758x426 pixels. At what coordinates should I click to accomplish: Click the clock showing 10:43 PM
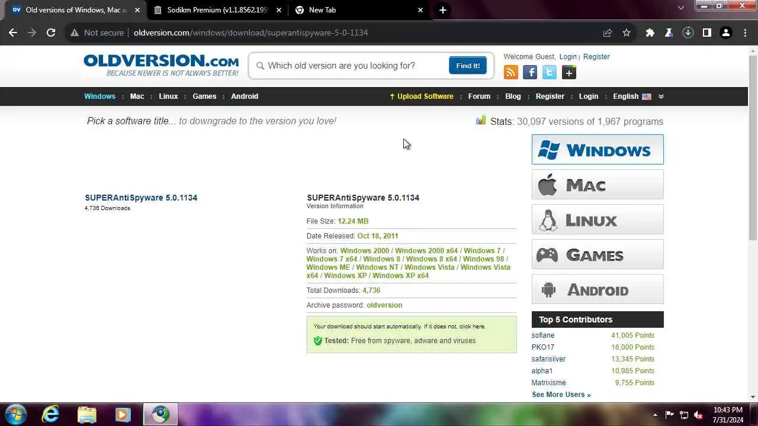(728, 409)
